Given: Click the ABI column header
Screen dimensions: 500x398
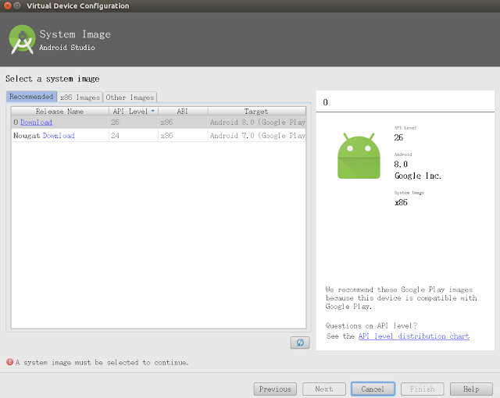Looking at the screenshot, I should point(183,111).
